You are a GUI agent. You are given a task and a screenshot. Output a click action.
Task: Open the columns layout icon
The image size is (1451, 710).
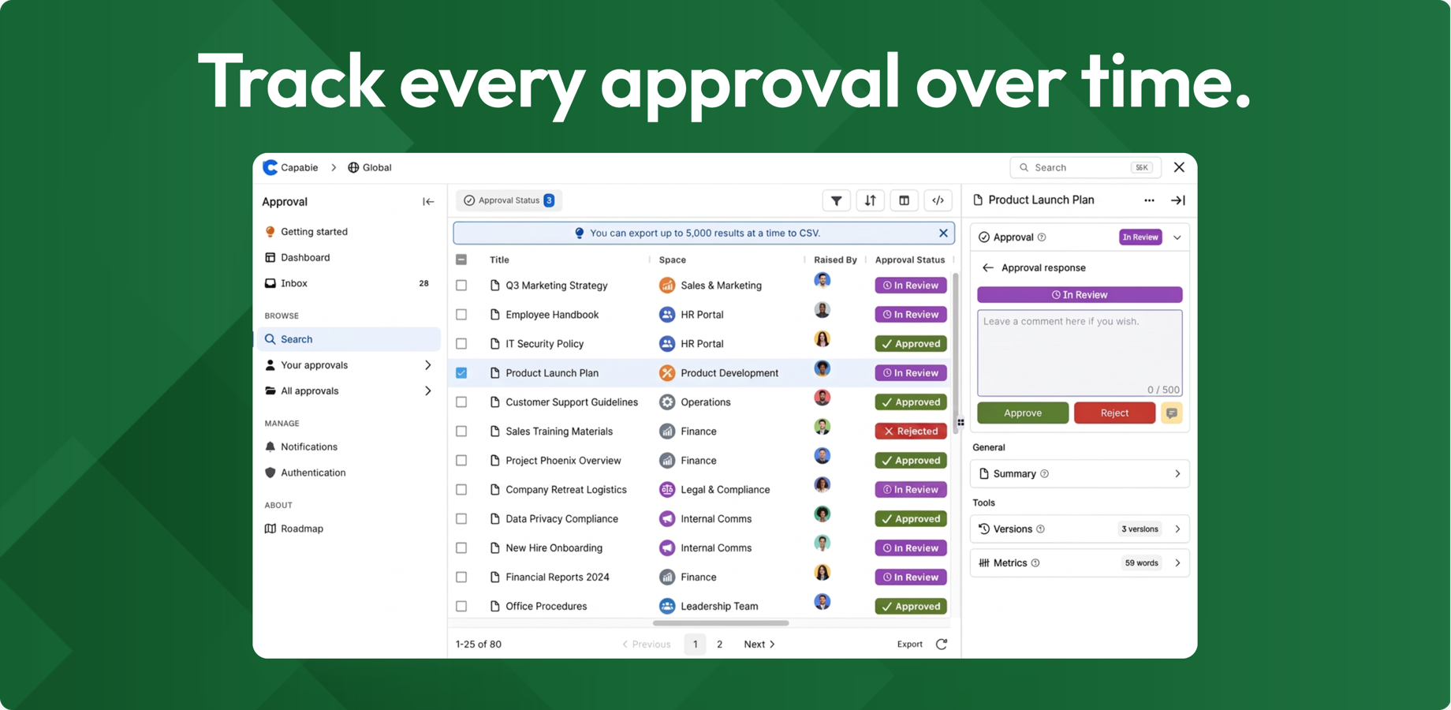point(904,200)
